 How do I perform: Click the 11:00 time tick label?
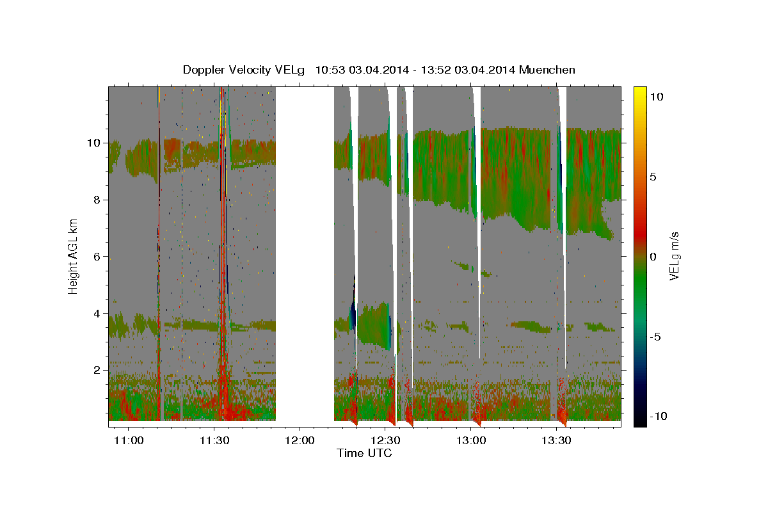click(x=129, y=440)
